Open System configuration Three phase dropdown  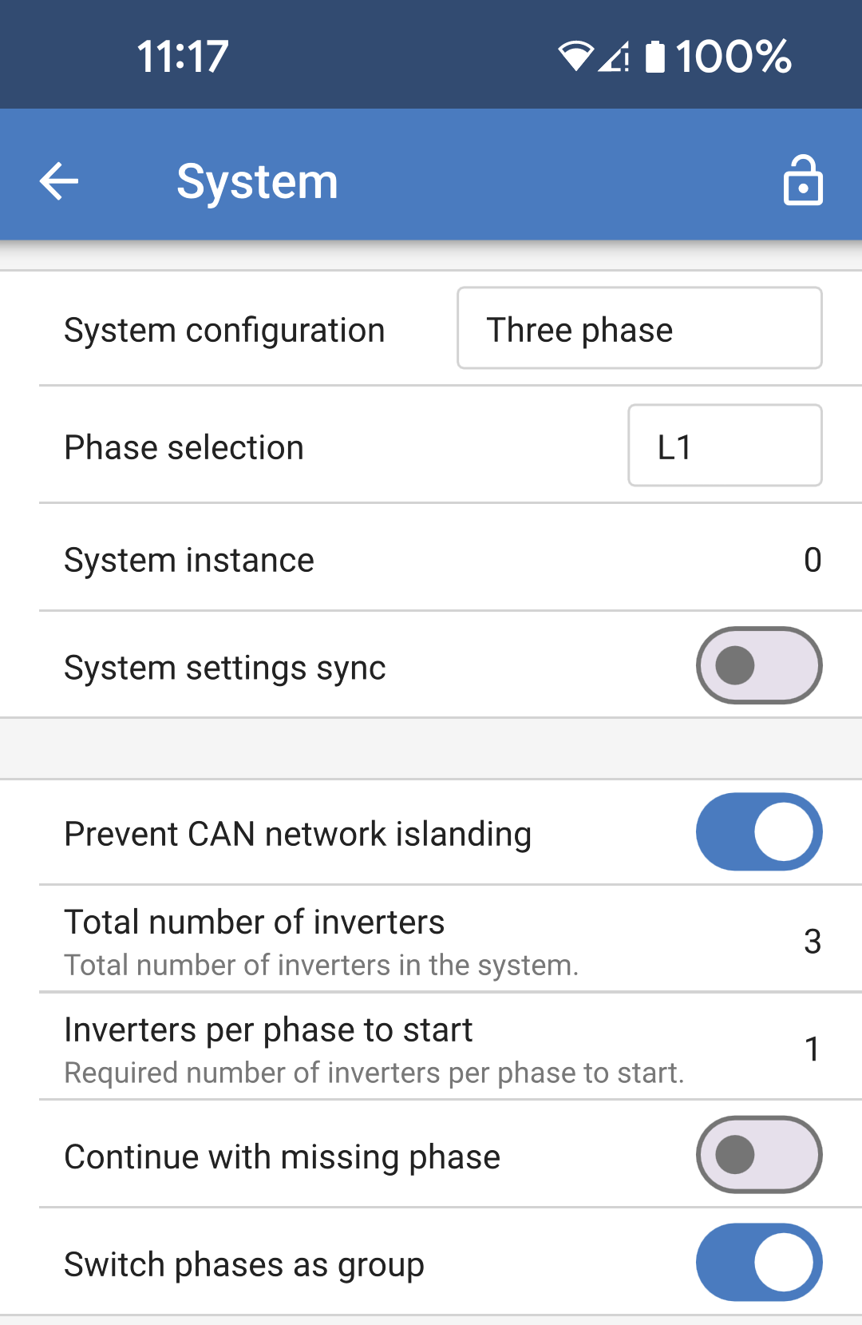pos(639,328)
